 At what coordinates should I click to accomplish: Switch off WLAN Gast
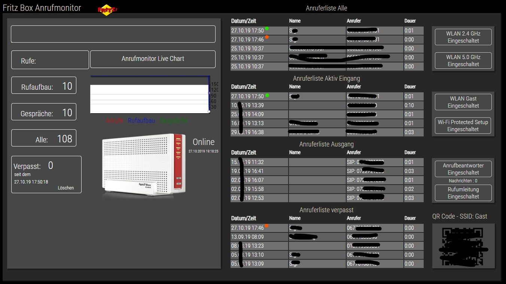pos(463,102)
